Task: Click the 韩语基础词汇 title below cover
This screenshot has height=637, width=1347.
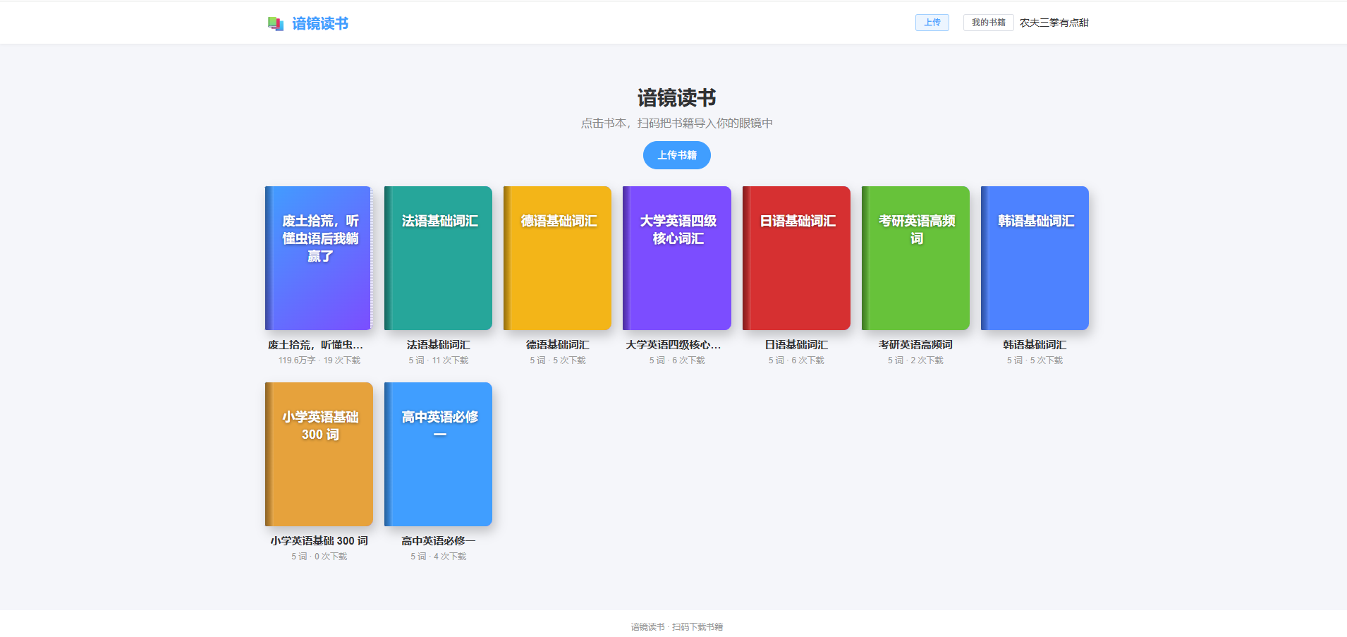Action: 1035,345
